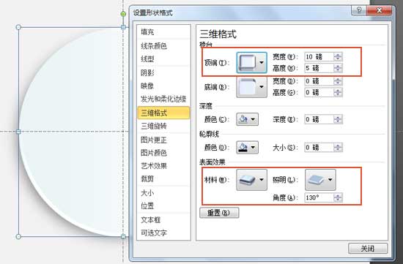Click the stepper for top bevel height 5 磅

[338, 68]
